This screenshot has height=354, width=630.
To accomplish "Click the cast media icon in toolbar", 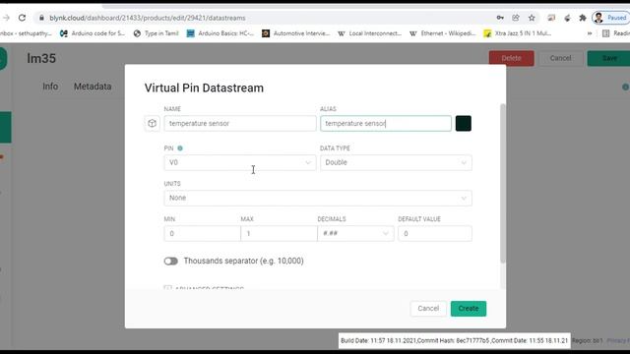I will pyautogui.click(x=551, y=18).
